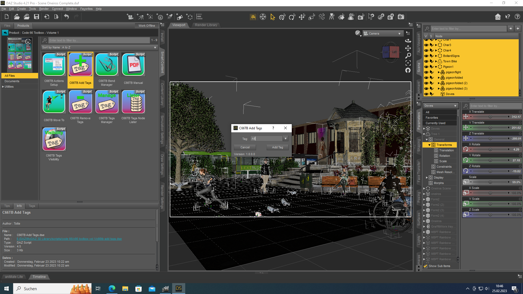Click Cancel in Add Tags dialog
The height and width of the screenshot is (294, 523).
click(245, 147)
